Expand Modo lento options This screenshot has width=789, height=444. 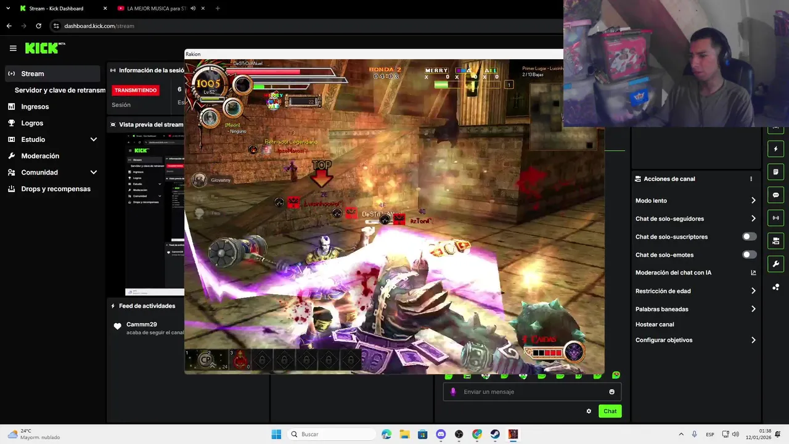(x=753, y=200)
